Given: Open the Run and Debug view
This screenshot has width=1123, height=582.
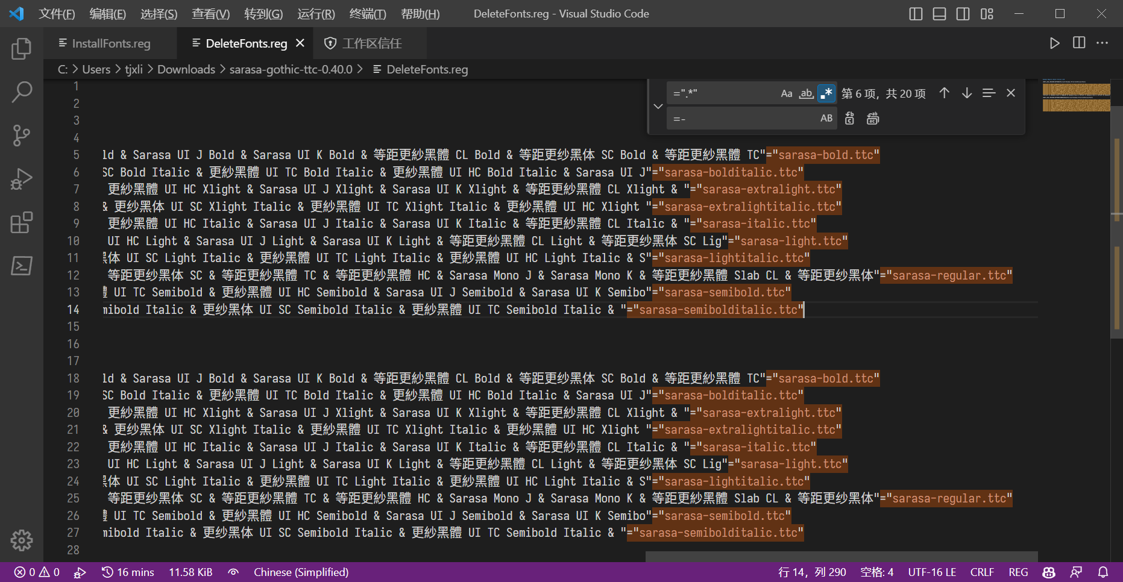Looking at the screenshot, I should pos(22,179).
